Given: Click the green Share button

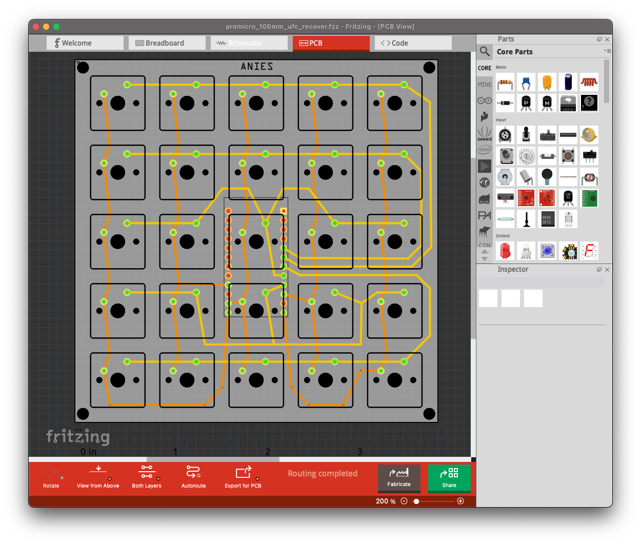Looking at the screenshot, I should pos(449,477).
